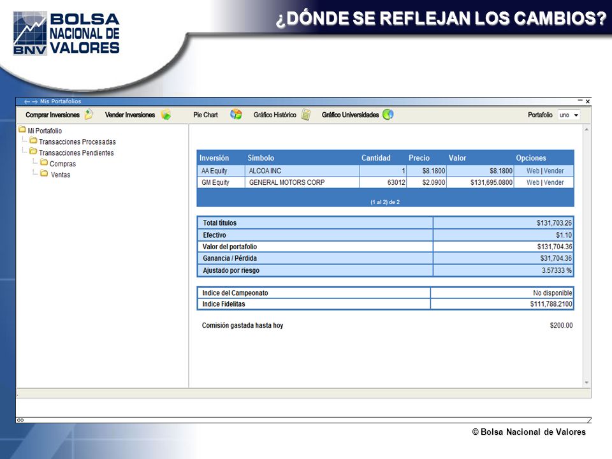612x459 pixels.
Task: Click the scrollbar down arrow
Action: [x=586, y=383]
